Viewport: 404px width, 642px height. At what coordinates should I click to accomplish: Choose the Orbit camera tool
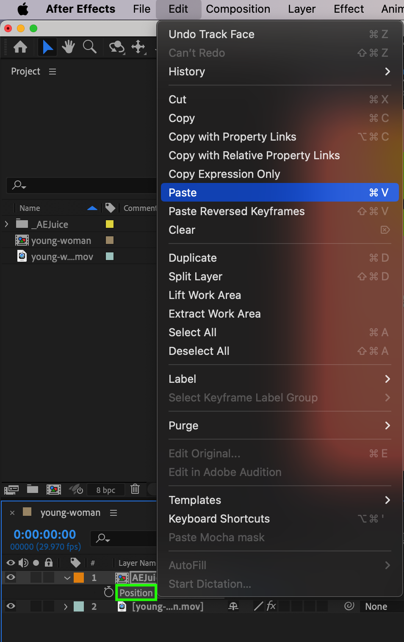click(x=116, y=47)
